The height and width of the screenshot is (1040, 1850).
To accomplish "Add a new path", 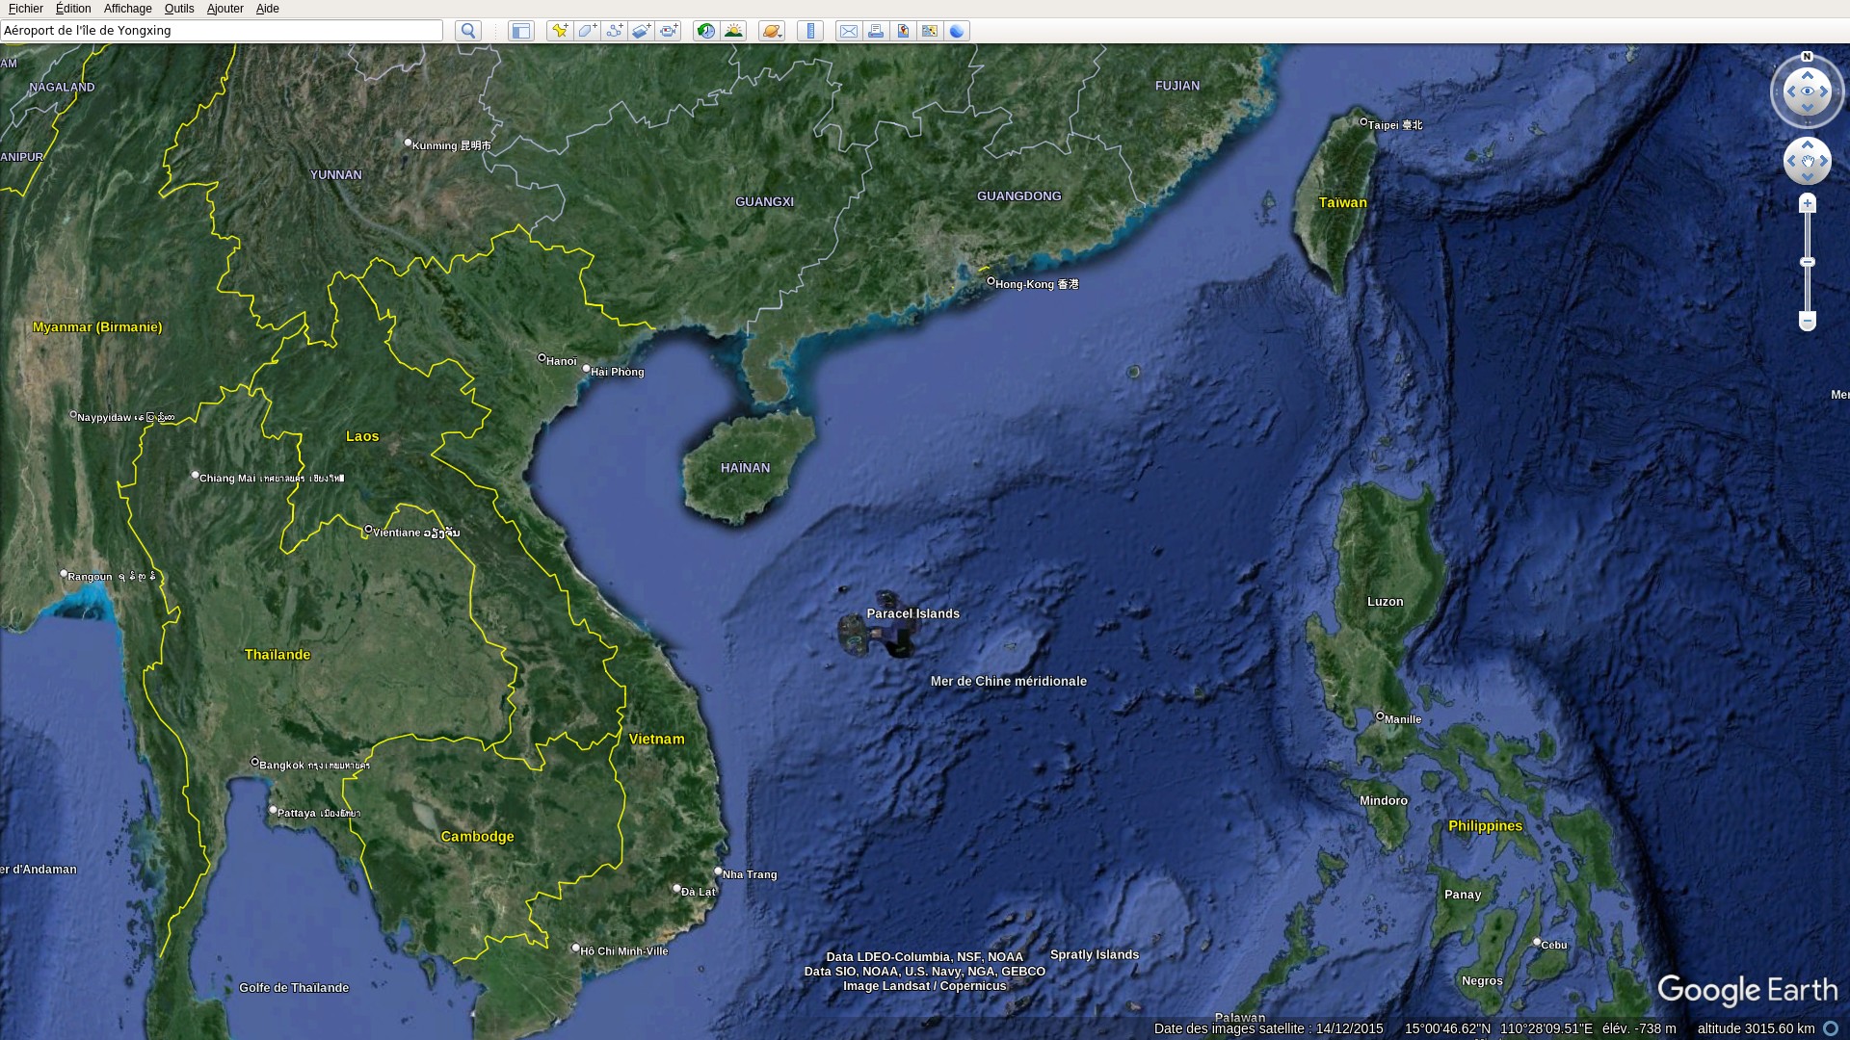I will pyautogui.click(x=614, y=31).
